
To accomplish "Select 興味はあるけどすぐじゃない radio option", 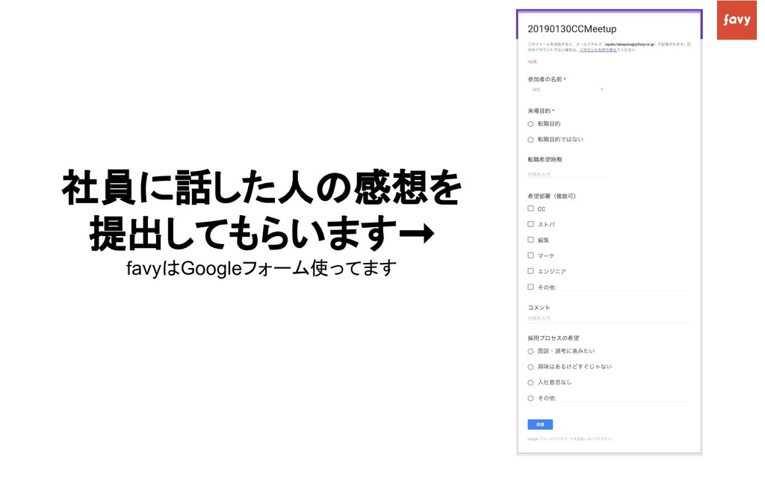I will (531, 367).
